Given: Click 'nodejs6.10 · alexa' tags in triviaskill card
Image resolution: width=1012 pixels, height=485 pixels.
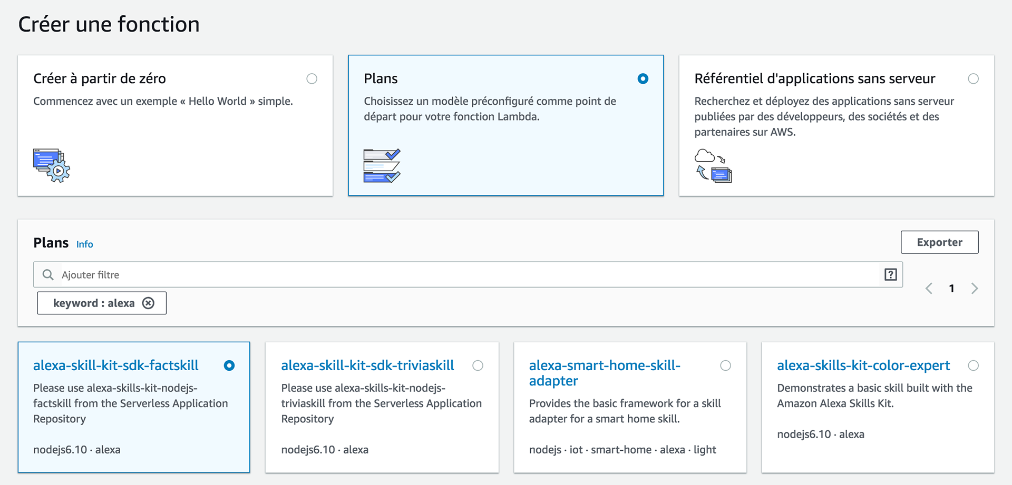Looking at the screenshot, I should tap(325, 450).
